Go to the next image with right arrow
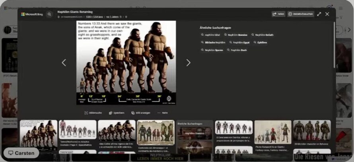 pyautogui.click(x=188, y=62)
